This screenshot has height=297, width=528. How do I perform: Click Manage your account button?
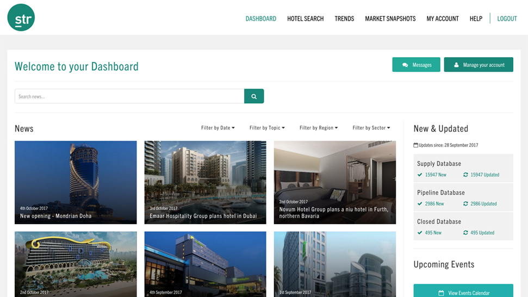tap(479, 65)
